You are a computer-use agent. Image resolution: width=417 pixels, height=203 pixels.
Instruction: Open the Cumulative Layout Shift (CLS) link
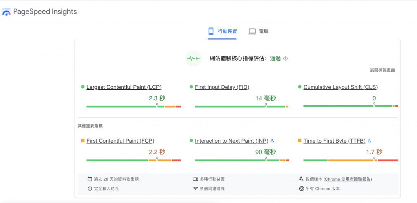[340, 87]
